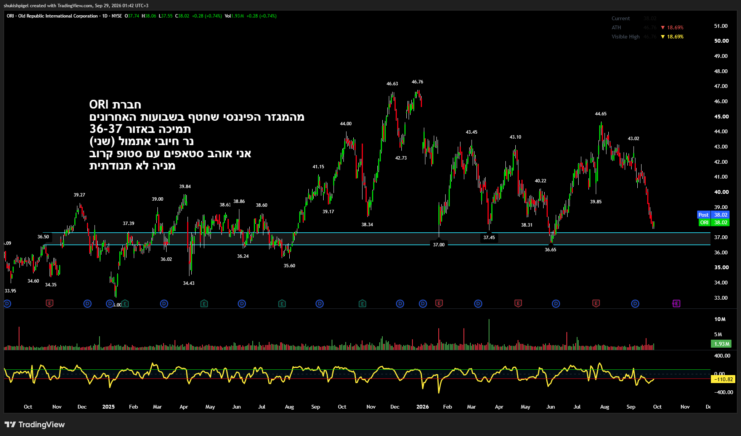741x436 pixels.
Task: Click the dividend marker in mid-December 2024
Action: [88, 303]
